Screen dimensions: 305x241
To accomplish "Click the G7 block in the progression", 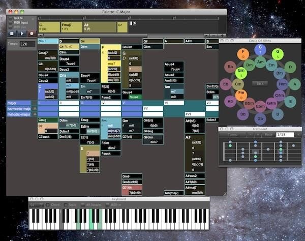I will (123, 27).
